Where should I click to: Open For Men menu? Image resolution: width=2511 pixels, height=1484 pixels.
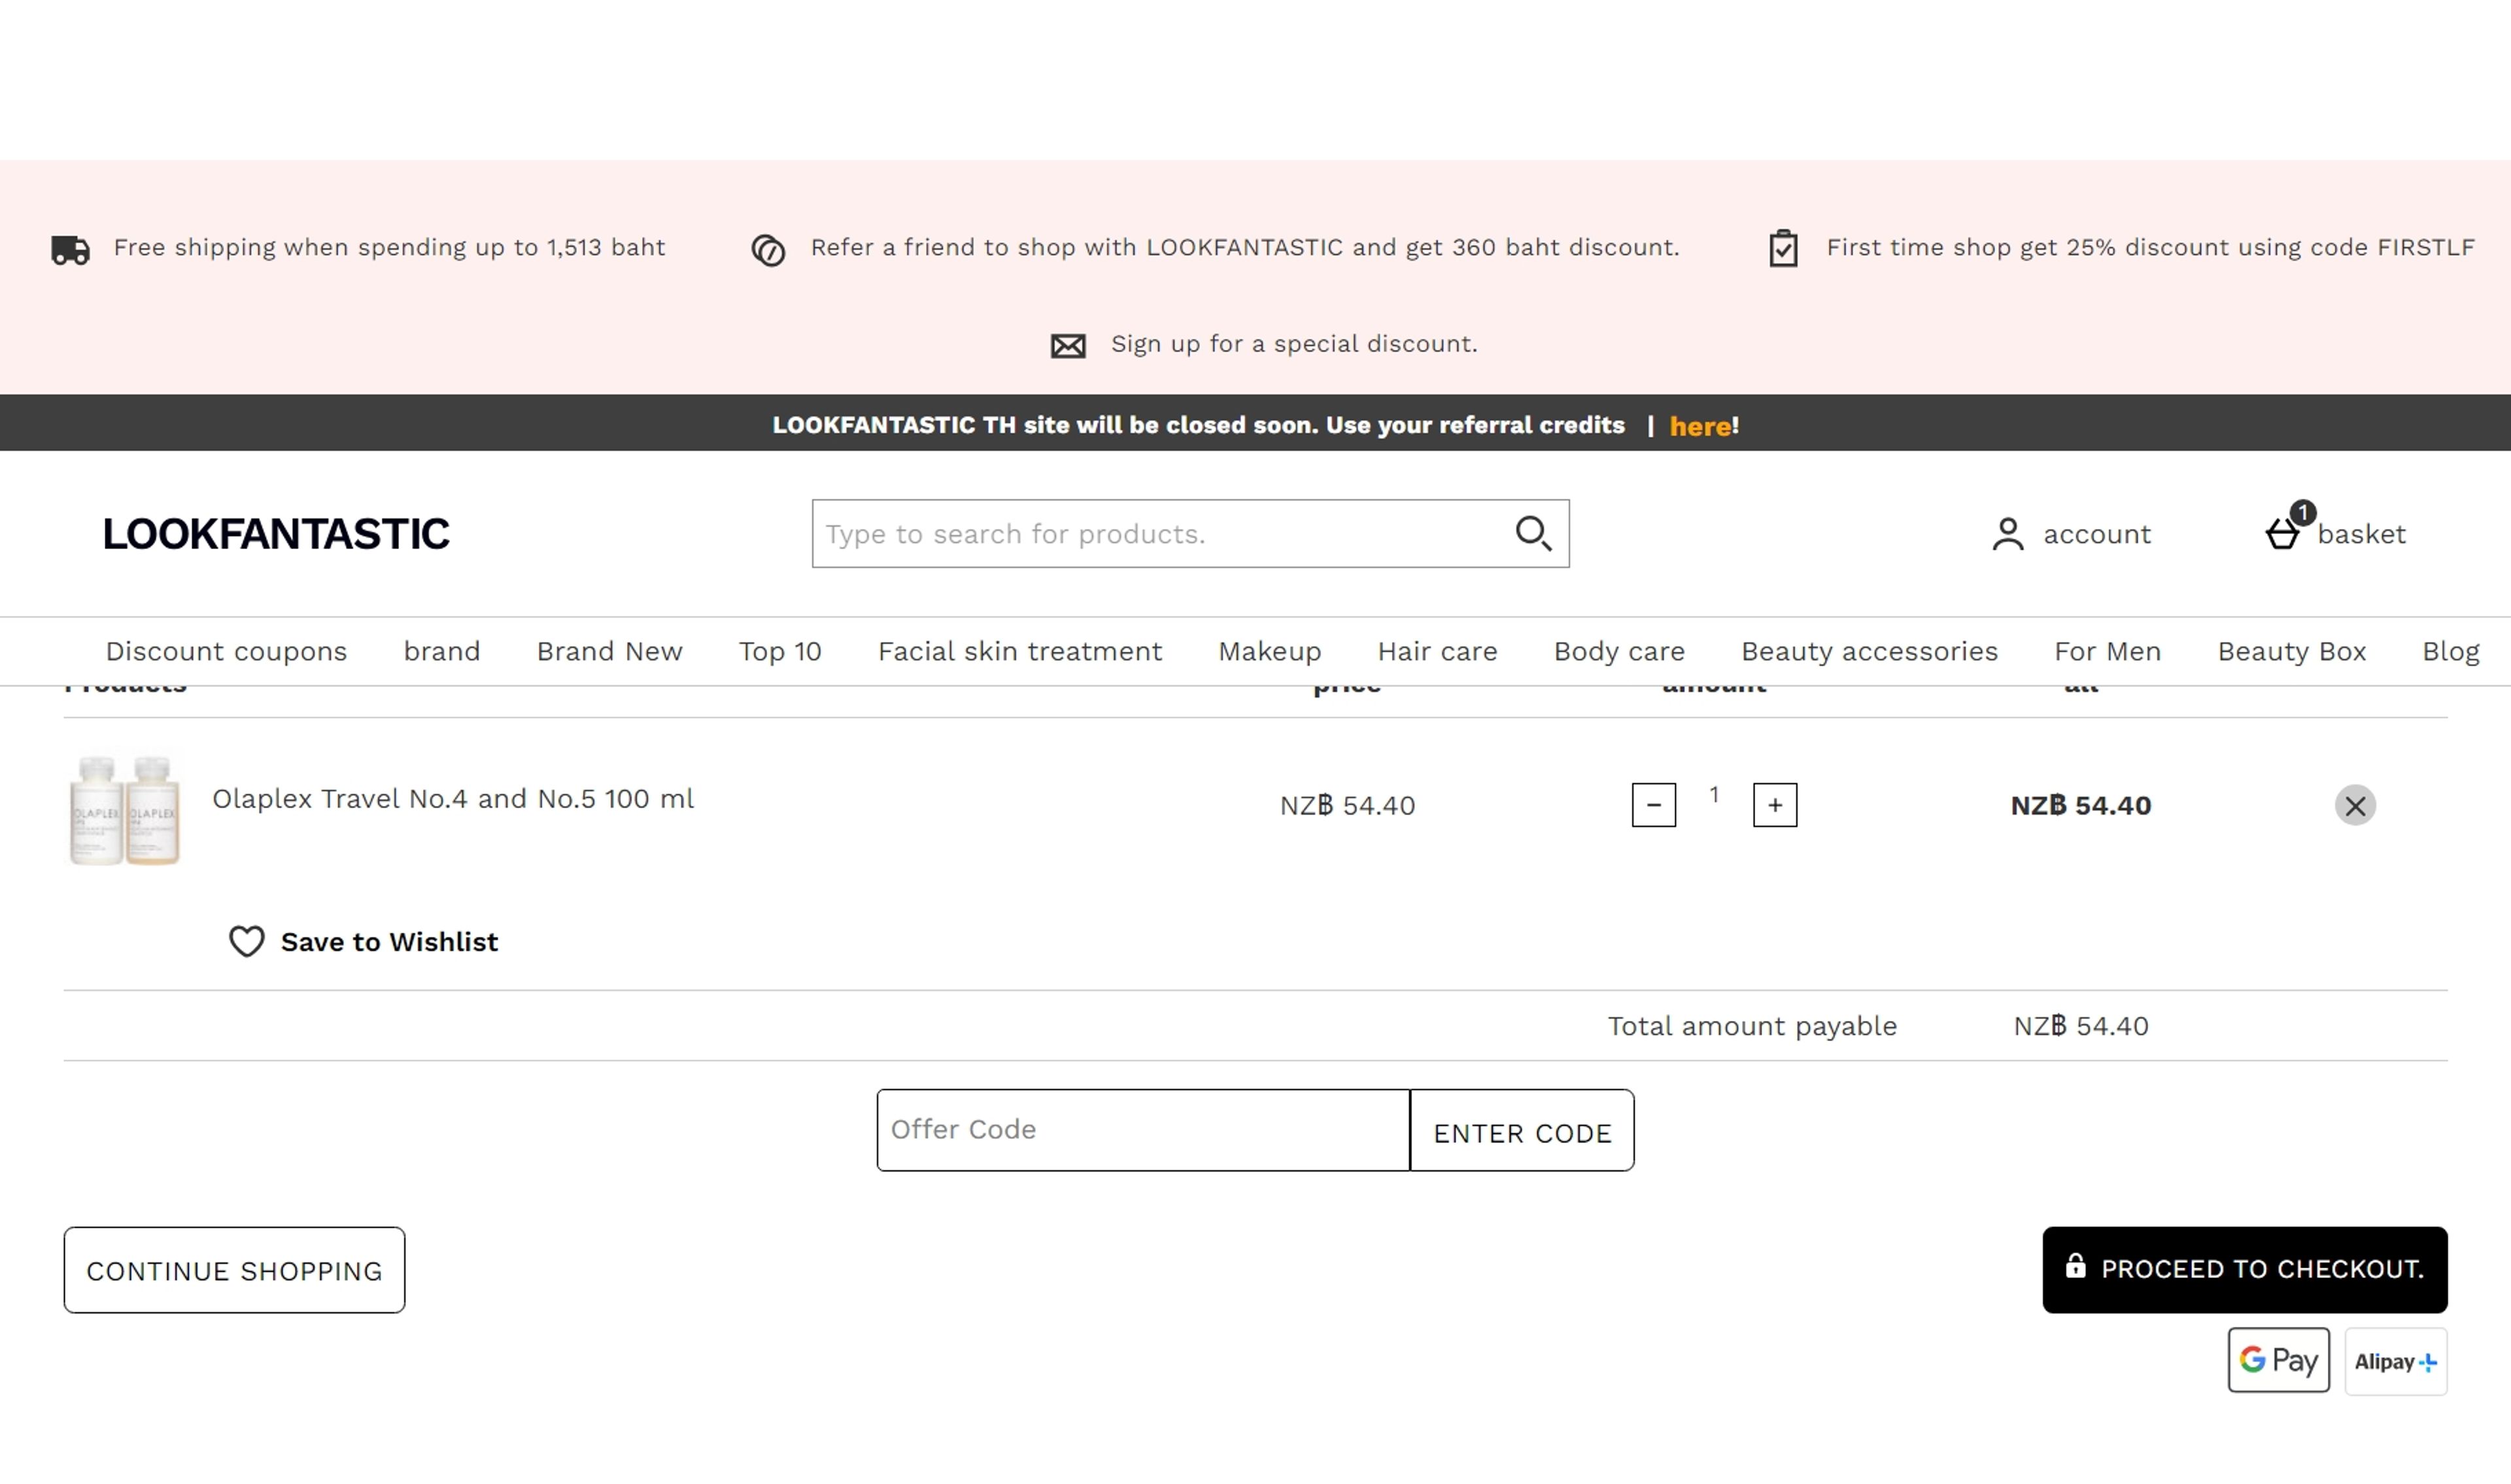coord(2108,651)
